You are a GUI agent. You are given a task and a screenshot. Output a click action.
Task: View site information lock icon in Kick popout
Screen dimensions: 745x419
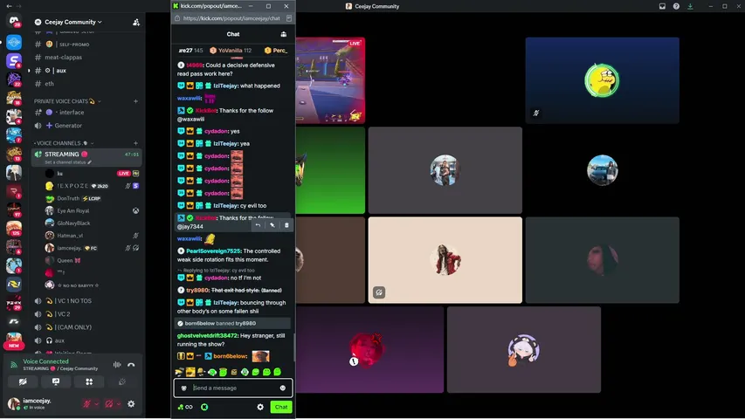pyautogui.click(x=177, y=18)
